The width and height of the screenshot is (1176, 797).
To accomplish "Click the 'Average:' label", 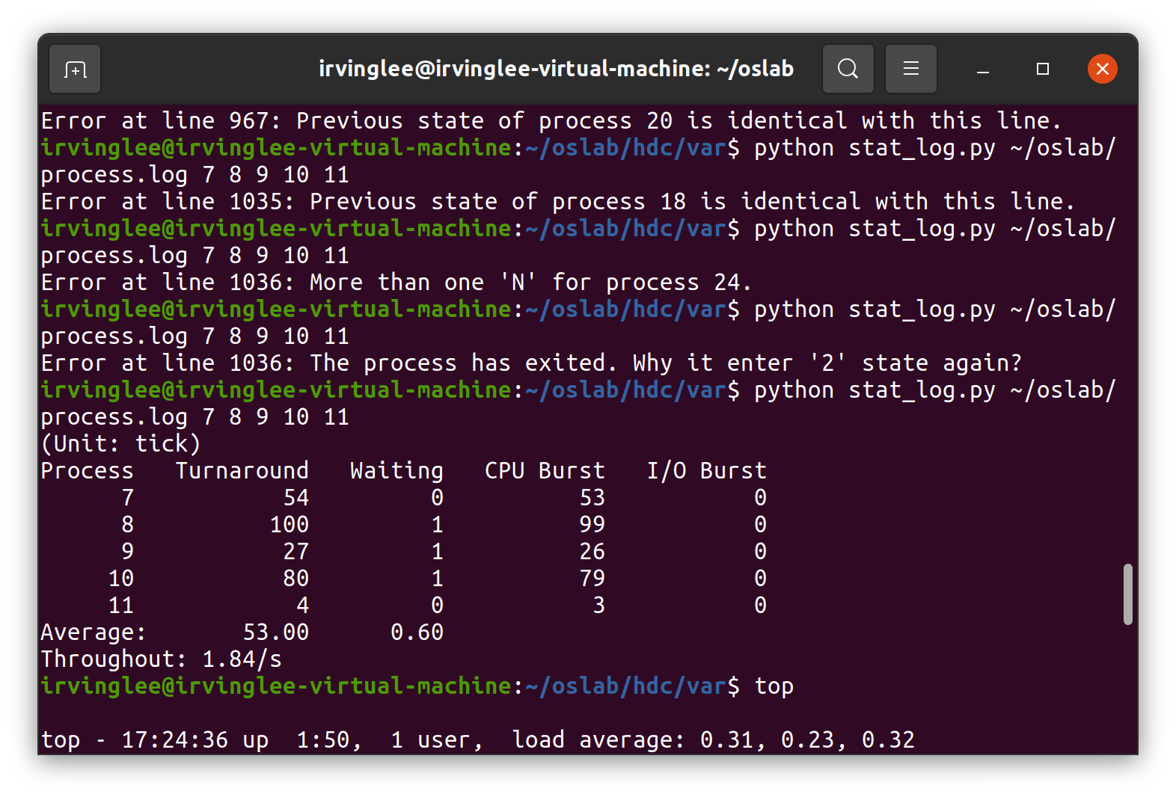I will [x=94, y=632].
